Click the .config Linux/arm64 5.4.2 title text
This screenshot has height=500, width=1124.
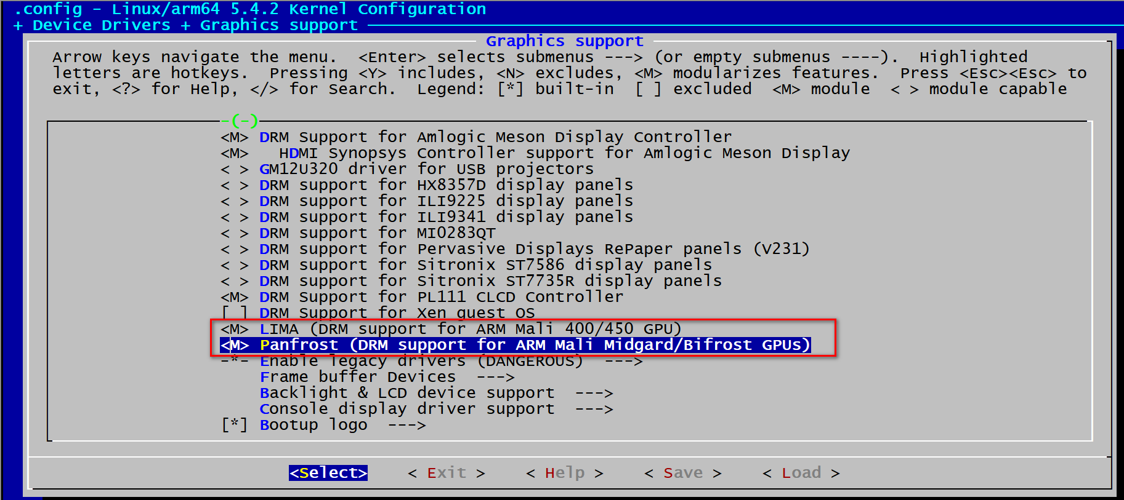[249, 9]
